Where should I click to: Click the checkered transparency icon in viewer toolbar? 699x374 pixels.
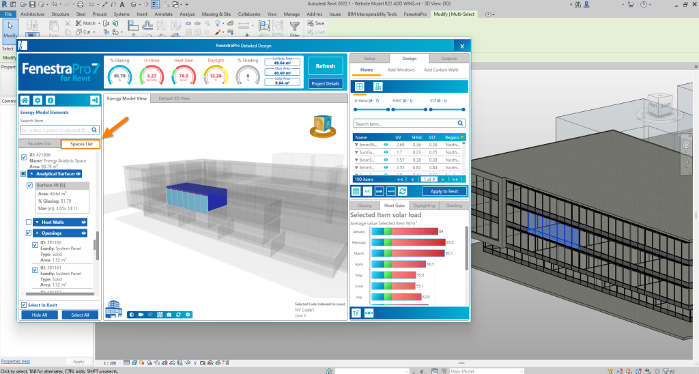point(160,315)
